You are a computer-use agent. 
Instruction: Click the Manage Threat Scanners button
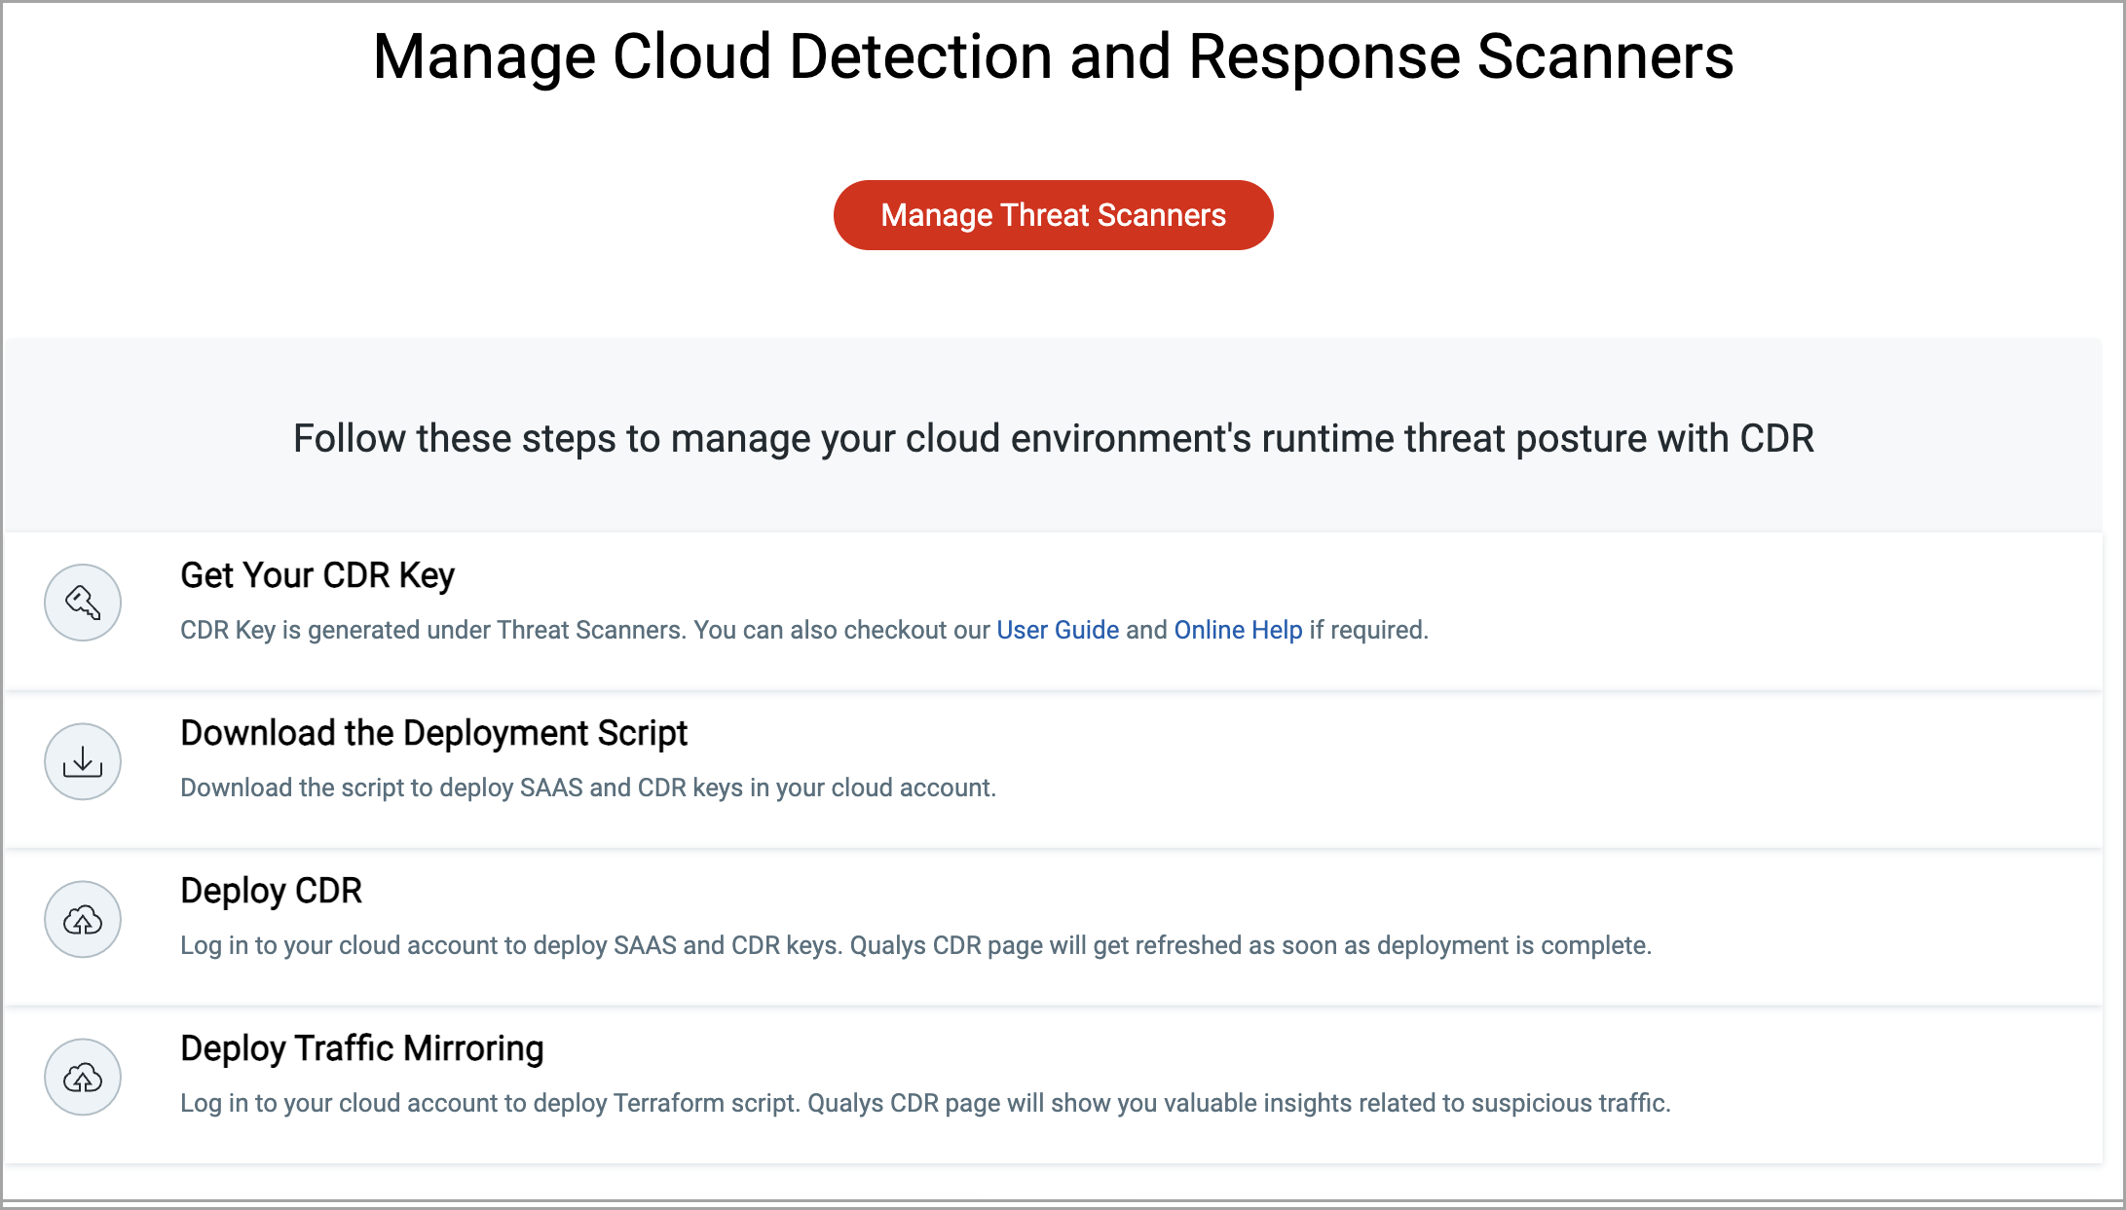(x=1053, y=214)
